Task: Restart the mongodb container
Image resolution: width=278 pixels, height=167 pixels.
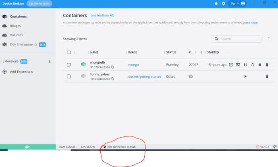Action: click(x=253, y=65)
